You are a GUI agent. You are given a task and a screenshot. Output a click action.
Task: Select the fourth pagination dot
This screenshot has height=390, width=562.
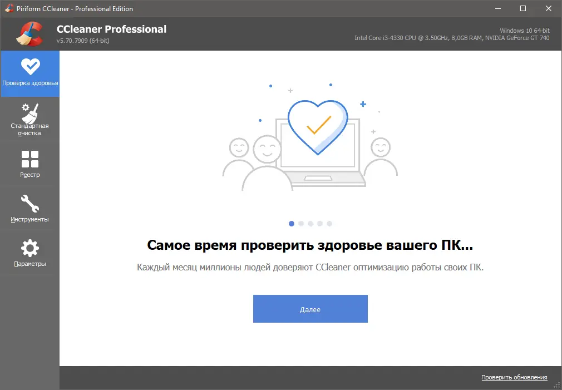[x=320, y=223]
